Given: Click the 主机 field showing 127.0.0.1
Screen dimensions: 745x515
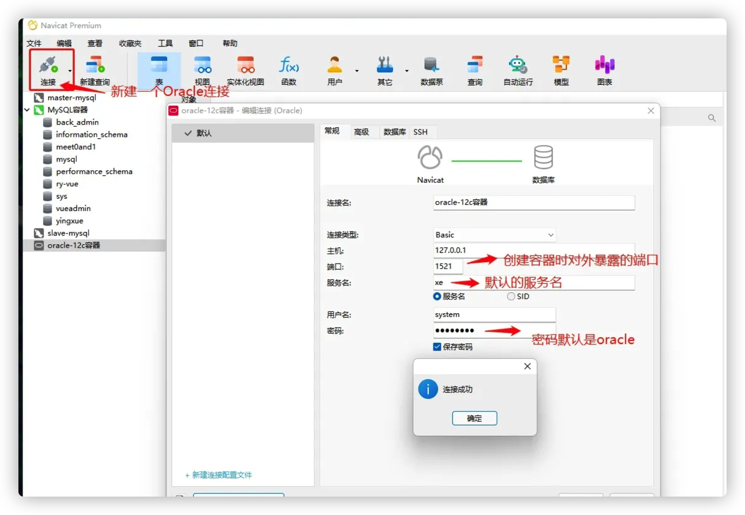Looking at the screenshot, I should click(534, 250).
